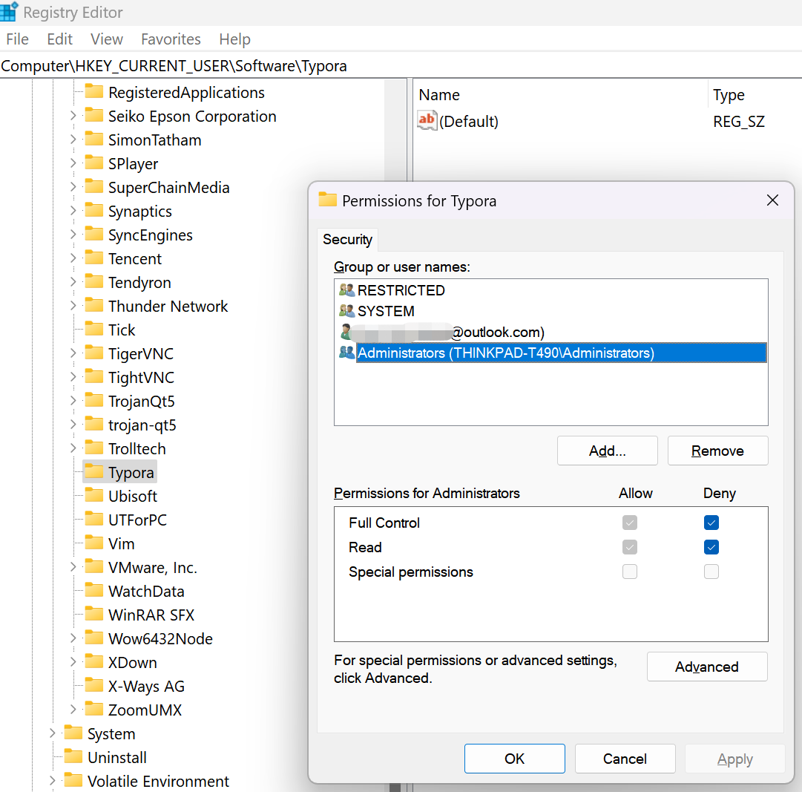Viewport: 802px width, 792px height.
Task: Toggle Allow checkbox for Full Control
Action: pos(630,523)
